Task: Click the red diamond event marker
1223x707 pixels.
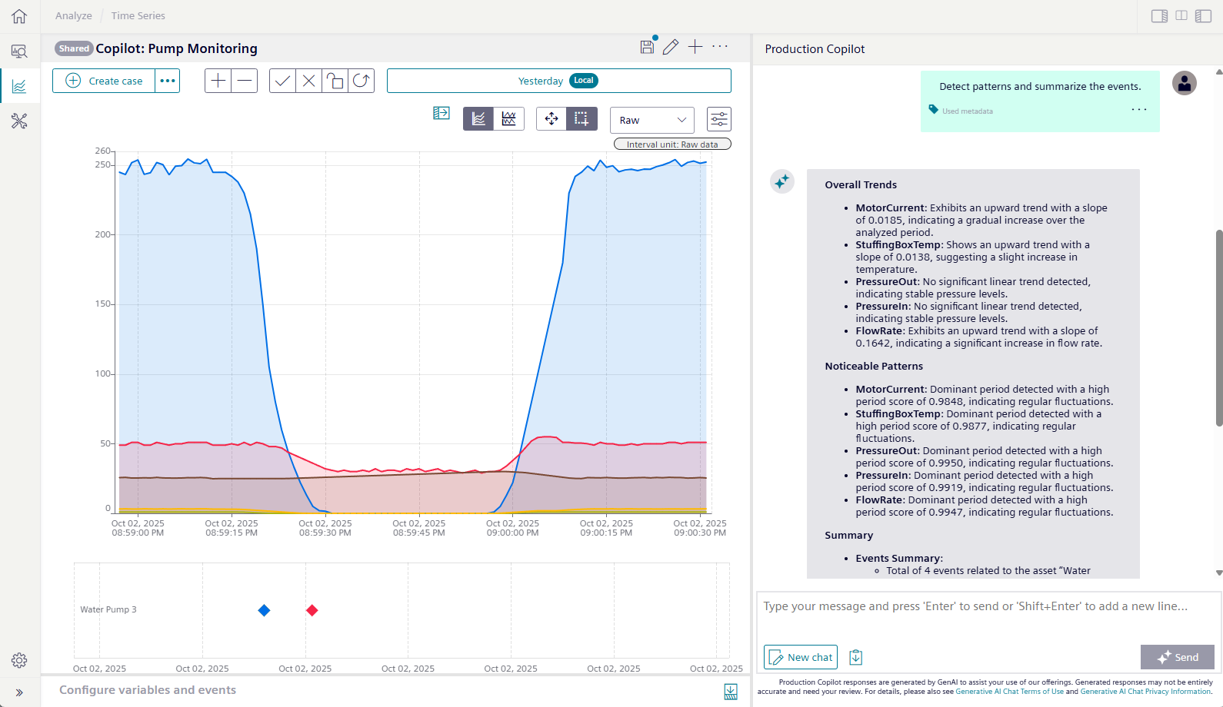Action: (312, 610)
